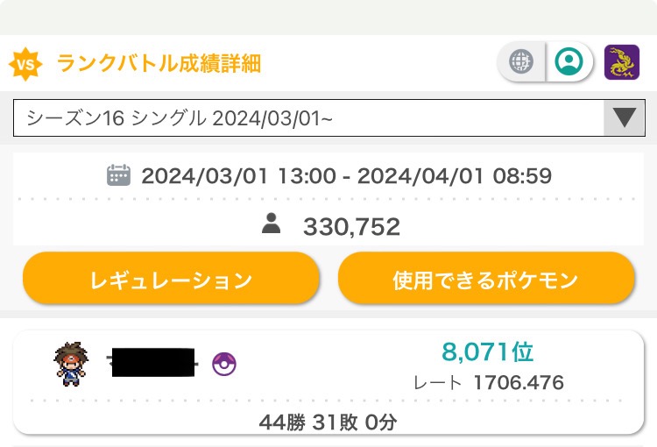Click the calendar icon beside the dates

pos(118,175)
